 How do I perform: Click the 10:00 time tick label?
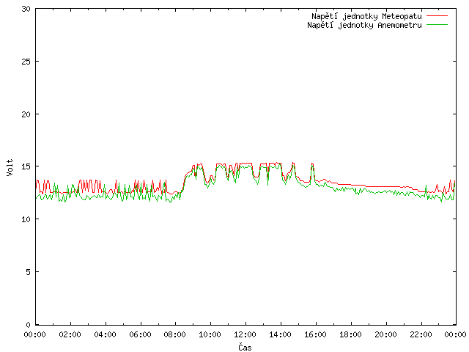point(210,334)
